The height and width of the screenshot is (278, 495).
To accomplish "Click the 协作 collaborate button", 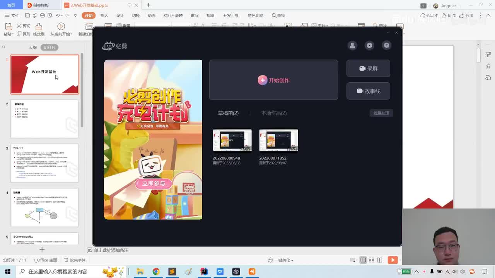I will click(449, 15).
